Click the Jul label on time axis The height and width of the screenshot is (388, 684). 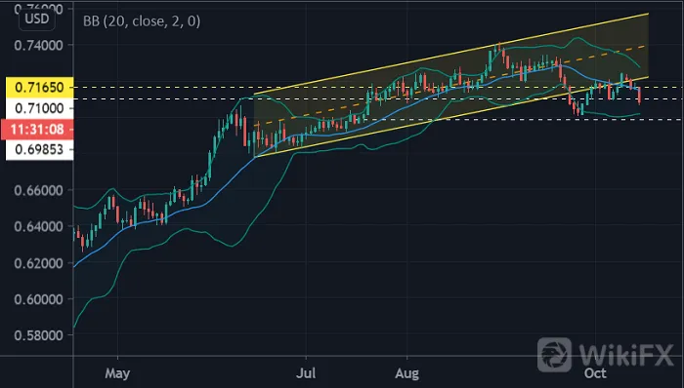point(306,373)
